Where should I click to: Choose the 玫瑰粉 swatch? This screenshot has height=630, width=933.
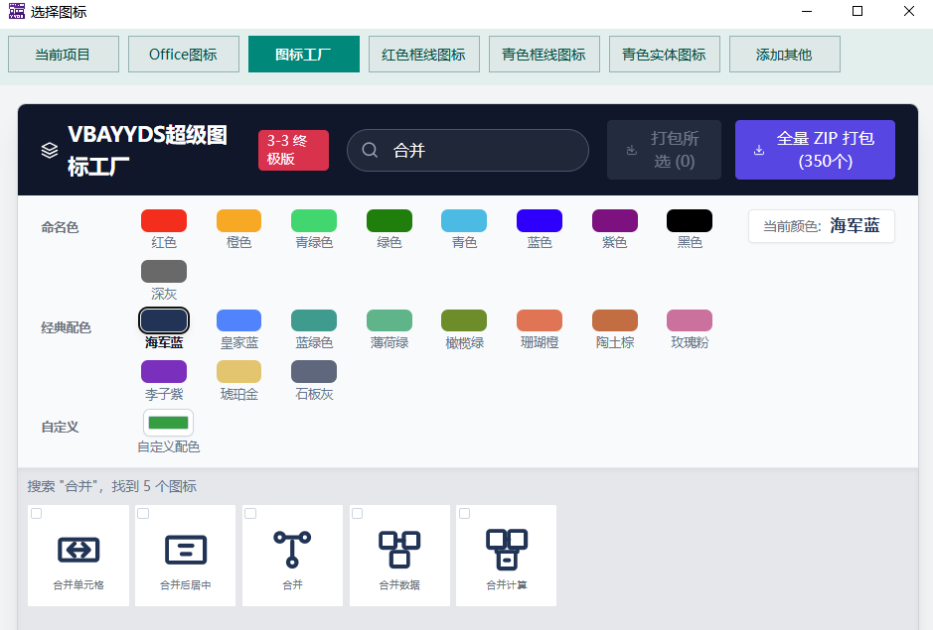[x=690, y=320]
